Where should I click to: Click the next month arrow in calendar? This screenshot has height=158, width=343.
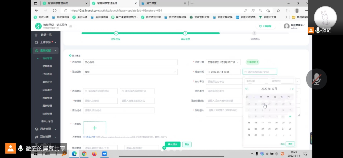[x=291, y=89]
